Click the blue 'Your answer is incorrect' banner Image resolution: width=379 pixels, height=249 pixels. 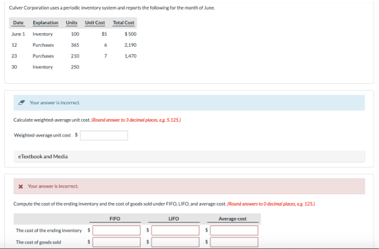point(189,103)
